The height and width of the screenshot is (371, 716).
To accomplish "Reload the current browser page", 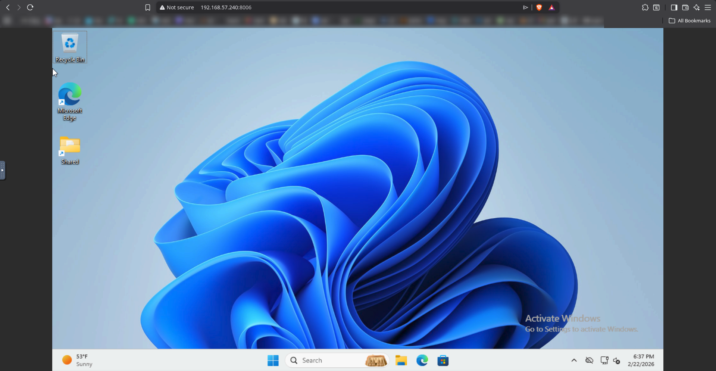I will tap(30, 7).
